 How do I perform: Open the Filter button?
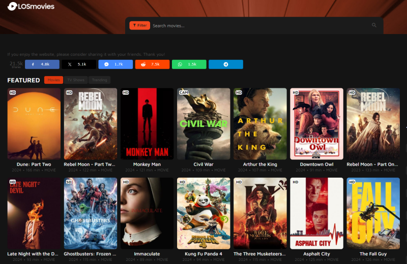pyautogui.click(x=139, y=25)
